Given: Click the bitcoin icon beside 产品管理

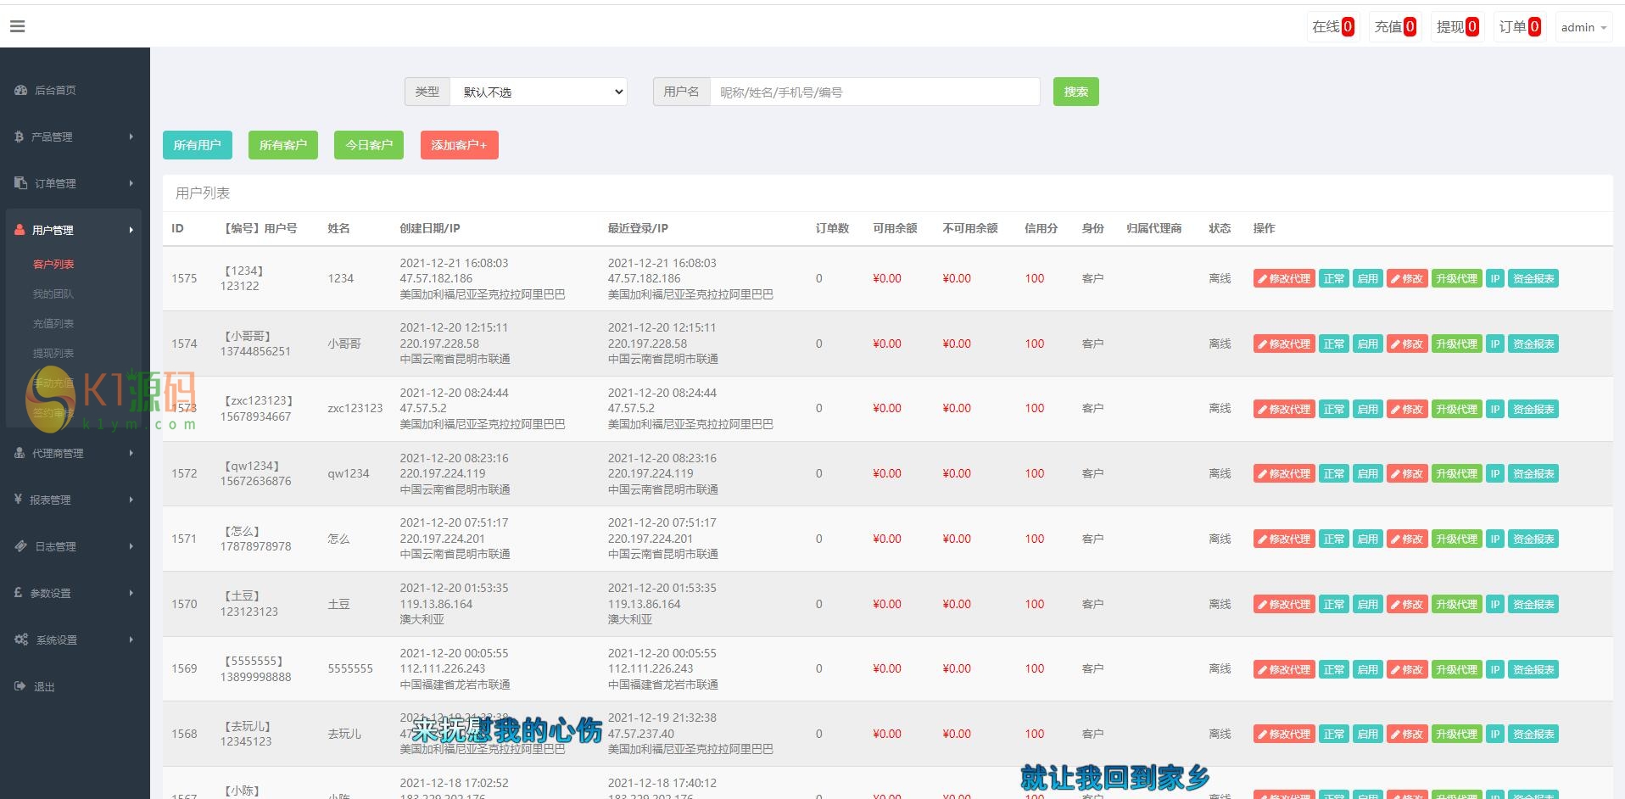Looking at the screenshot, I should point(19,137).
